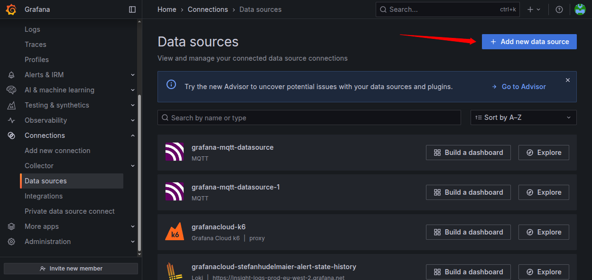Screen dimensions: 592x280
Task: Open the Sort by A–Z dropdown
Action: 523,117
